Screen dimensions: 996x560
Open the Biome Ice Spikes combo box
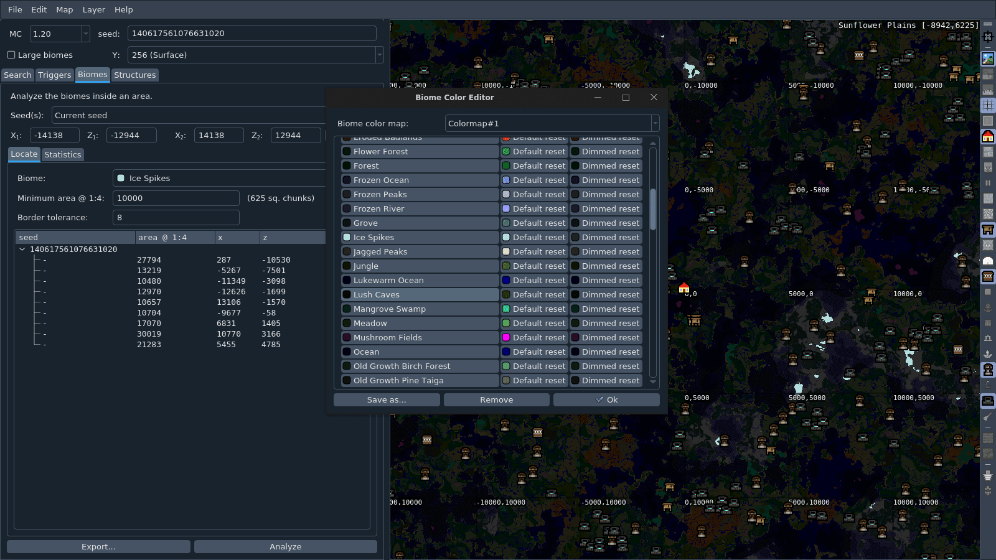click(219, 178)
